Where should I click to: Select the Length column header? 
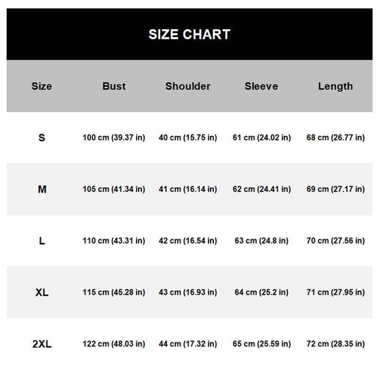point(335,86)
